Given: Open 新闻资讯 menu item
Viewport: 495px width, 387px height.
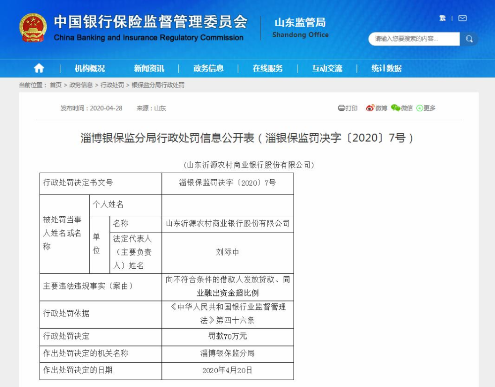Looking at the screenshot, I should pos(149,68).
